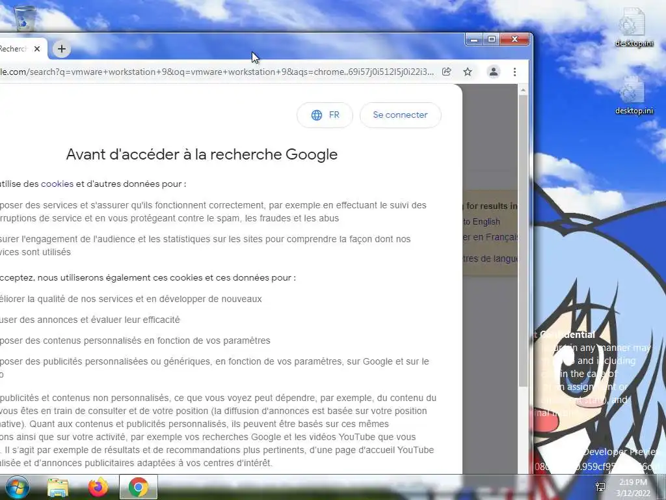The height and width of the screenshot is (500, 666).
Task: Click the page scrollbar up arrow
Action: pos(523,90)
